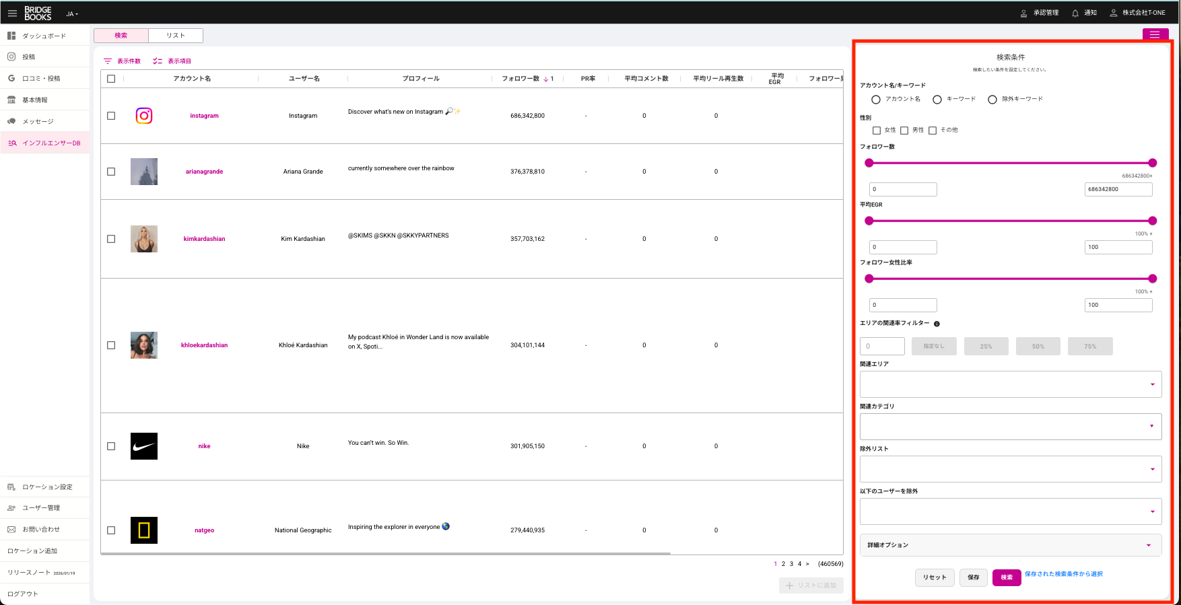
Task: Expand the 詳細オプション section
Action: click(1010, 545)
